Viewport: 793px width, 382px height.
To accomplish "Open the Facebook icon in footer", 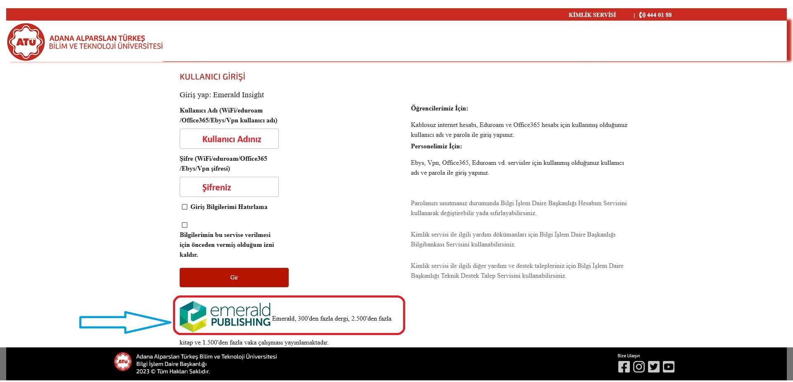I will [624, 366].
